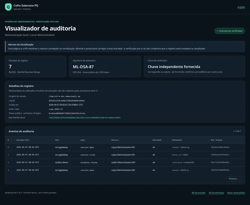The image size is (250, 205).
Task: Click the evidence.review action cell
Action: click(89, 163)
